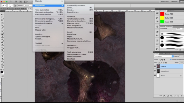Screen dimensions: 184x103
Task: Toggle the Propaga fotogramma checkbox
Action: click(x=171, y=60)
